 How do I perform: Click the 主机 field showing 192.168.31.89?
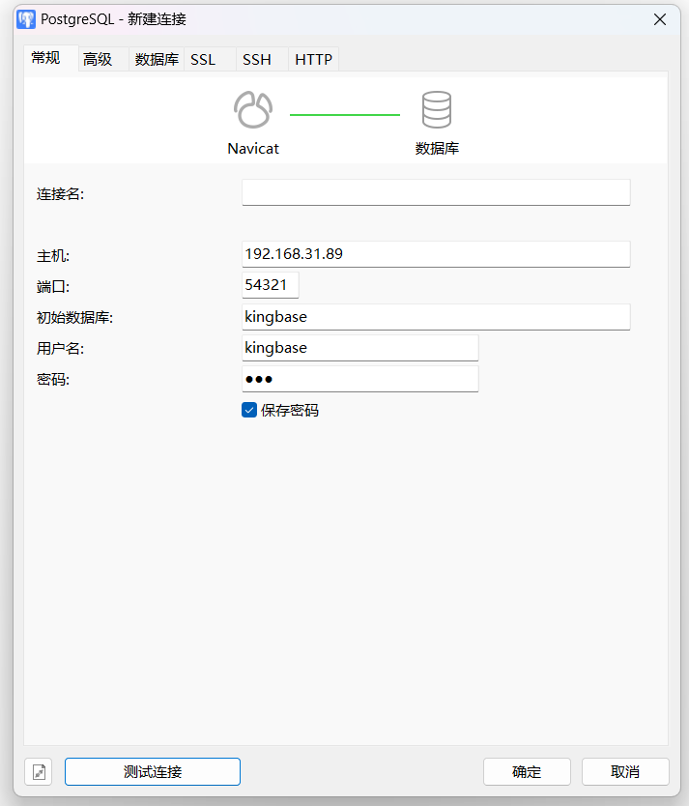tap(436, 254)
